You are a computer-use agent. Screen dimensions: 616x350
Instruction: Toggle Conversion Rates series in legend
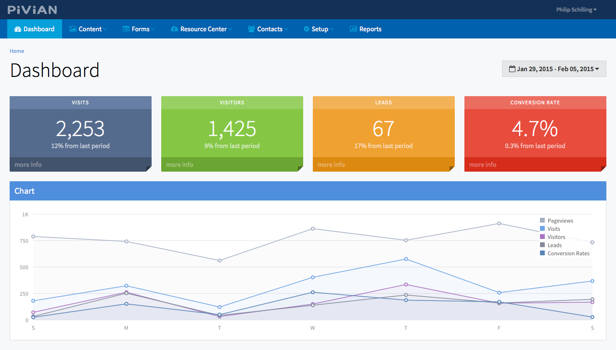click(565, 253)
